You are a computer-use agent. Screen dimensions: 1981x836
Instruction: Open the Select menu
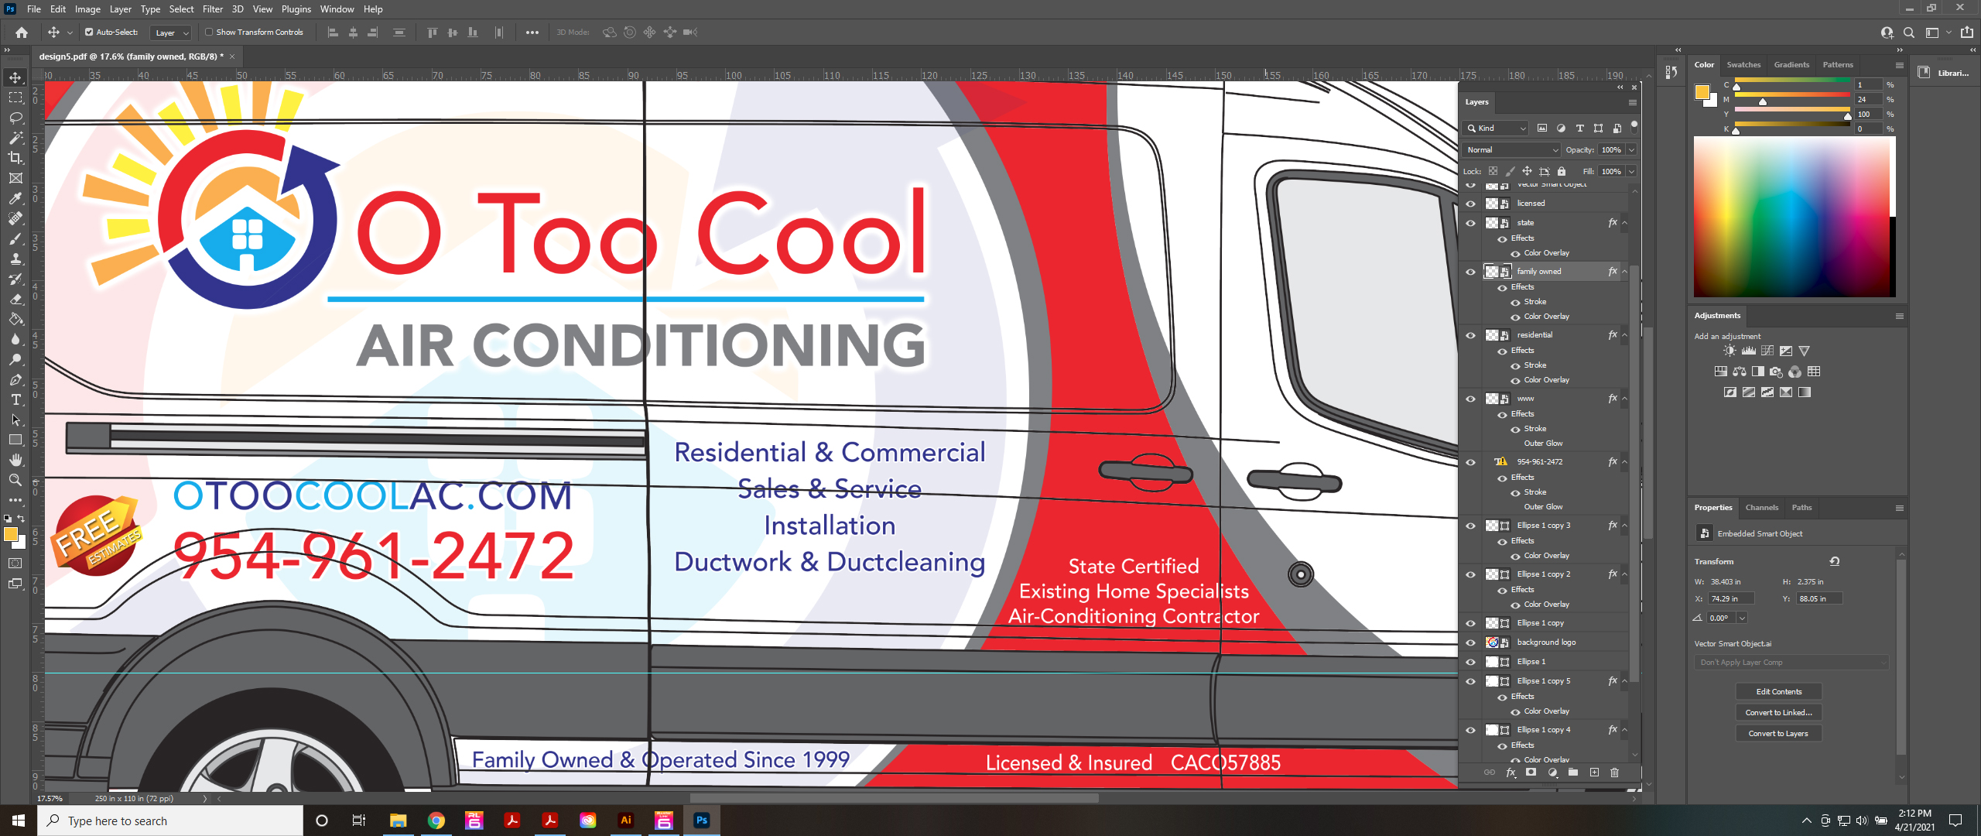(181, 9)
